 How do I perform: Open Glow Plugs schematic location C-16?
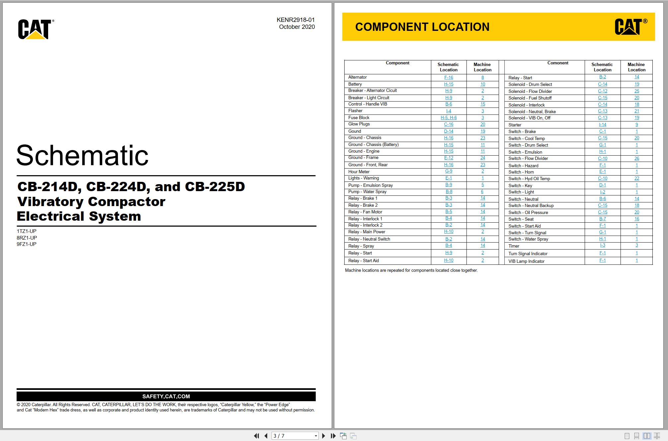(x=449, y=124)
